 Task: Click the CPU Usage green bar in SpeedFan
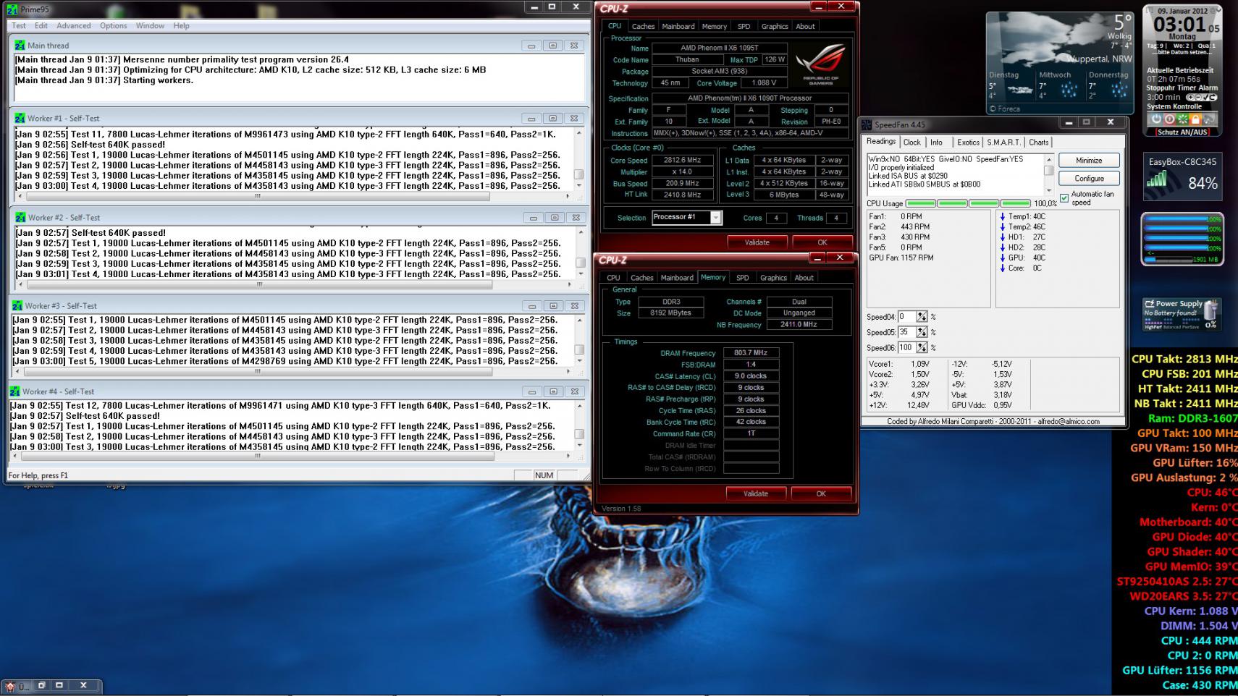(968, 203)
